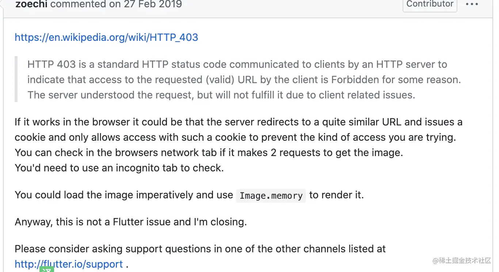The height and width of the screenshot is (272, 499).
Task: Click the 'Please consider asking support questions' line
Action: [x=200, y=249]
